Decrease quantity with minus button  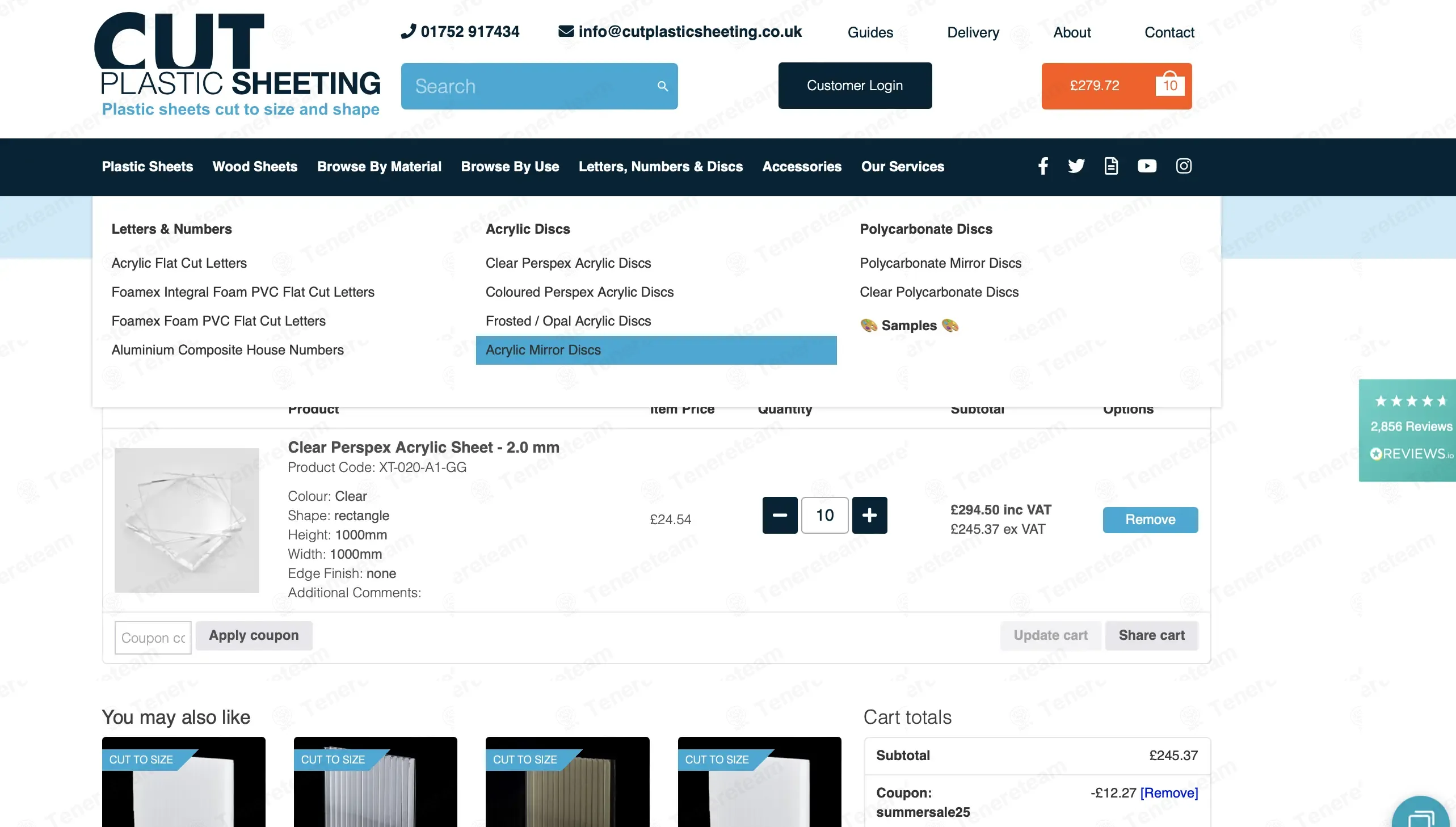(780, 515)
